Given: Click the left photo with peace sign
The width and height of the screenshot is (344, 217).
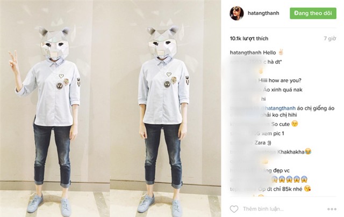Looking at the screenshot, I should [x=55, y=108].
